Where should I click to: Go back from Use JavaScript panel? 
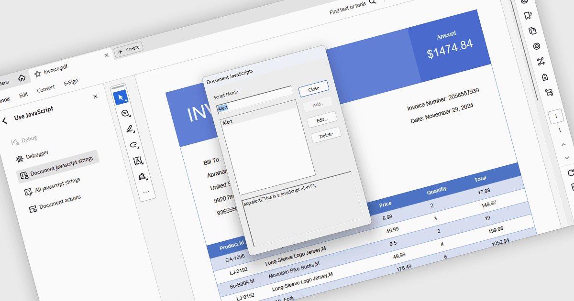click(4, 121)
